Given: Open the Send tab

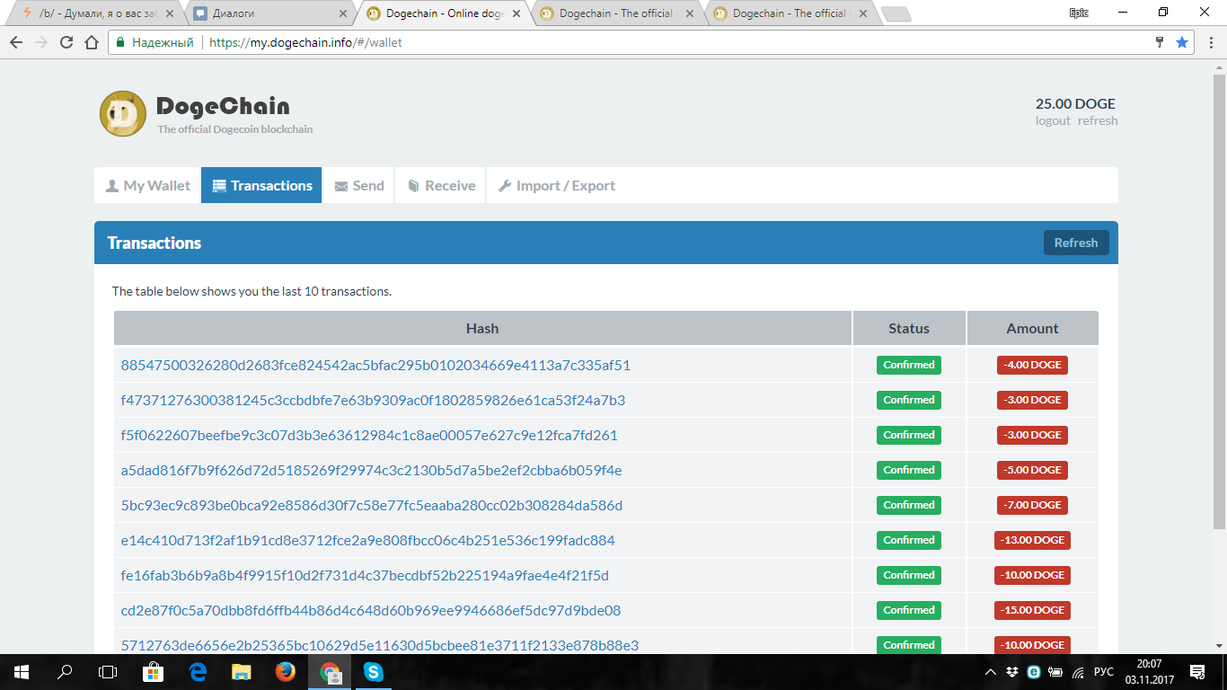Looking at the screenshot, I should 358,185.
